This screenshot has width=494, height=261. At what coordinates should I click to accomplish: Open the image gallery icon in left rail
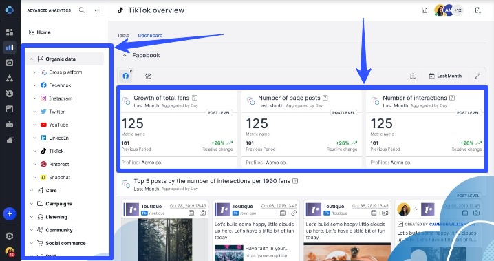tap(10, 109)
